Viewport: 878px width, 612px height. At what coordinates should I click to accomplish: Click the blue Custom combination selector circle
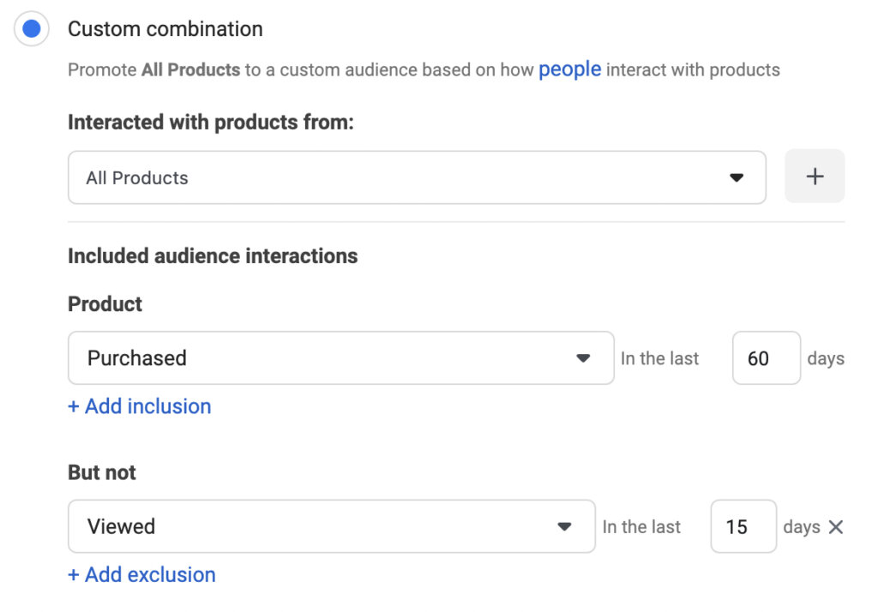coord(31,28)
